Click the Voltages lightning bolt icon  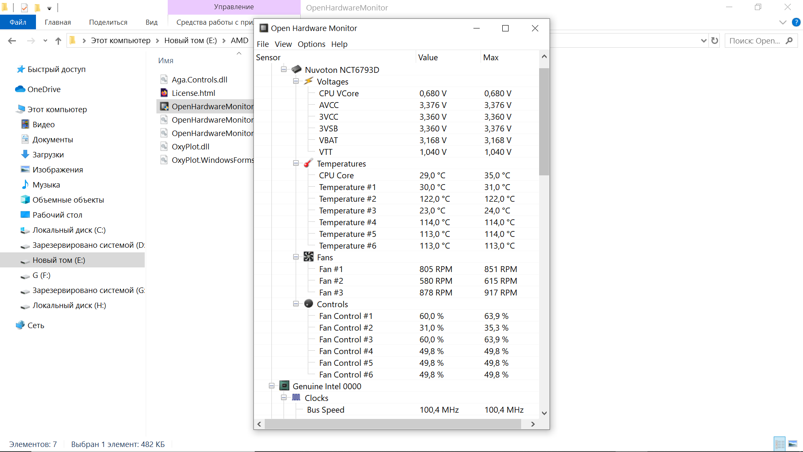coord(309,81)
